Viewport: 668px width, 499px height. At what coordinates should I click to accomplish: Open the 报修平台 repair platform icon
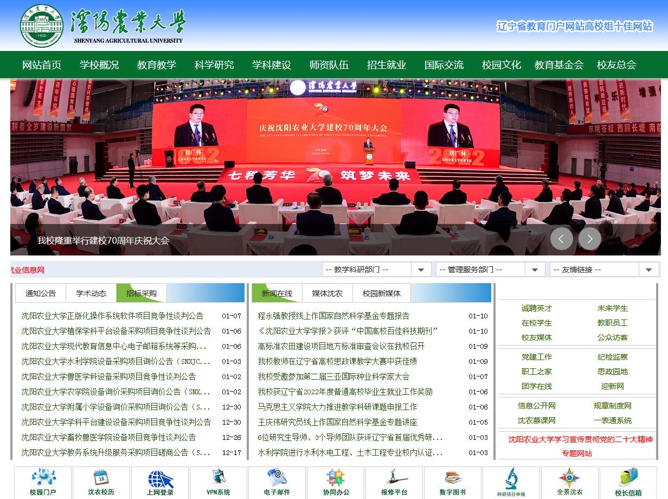pos(394,482)
